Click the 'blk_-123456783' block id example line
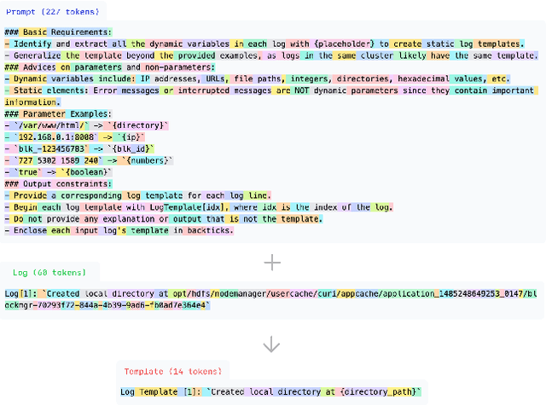 (x=79, y=148)
